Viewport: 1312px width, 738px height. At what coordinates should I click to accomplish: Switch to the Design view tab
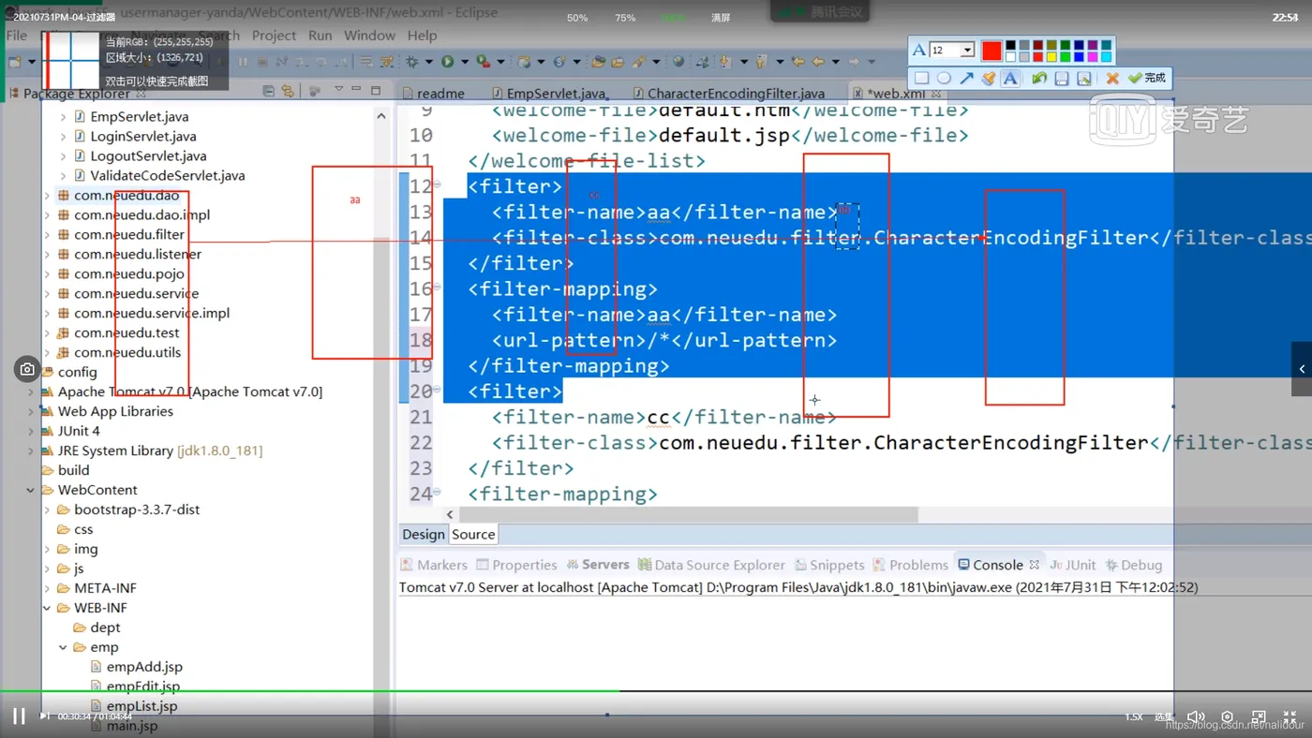pyautogui.click(x=424, y=534)
